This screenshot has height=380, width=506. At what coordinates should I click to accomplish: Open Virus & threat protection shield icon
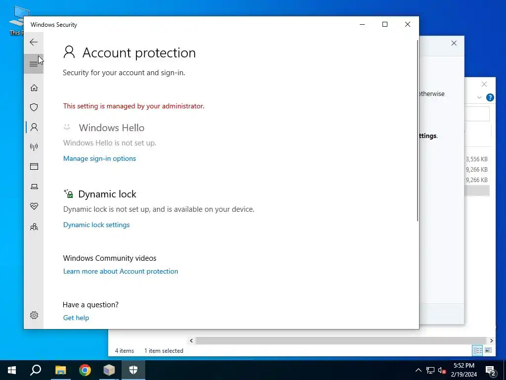point(34,107)
